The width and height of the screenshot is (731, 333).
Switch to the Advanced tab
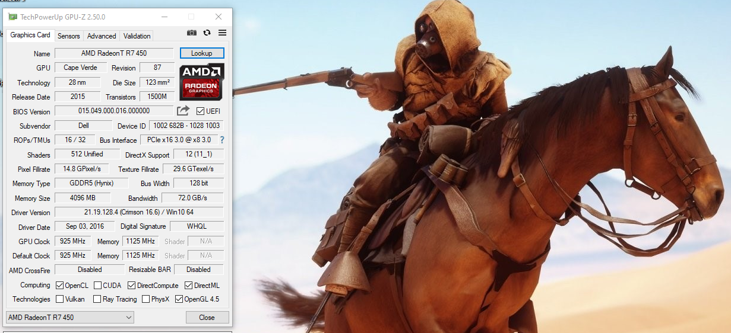point(102,36)
